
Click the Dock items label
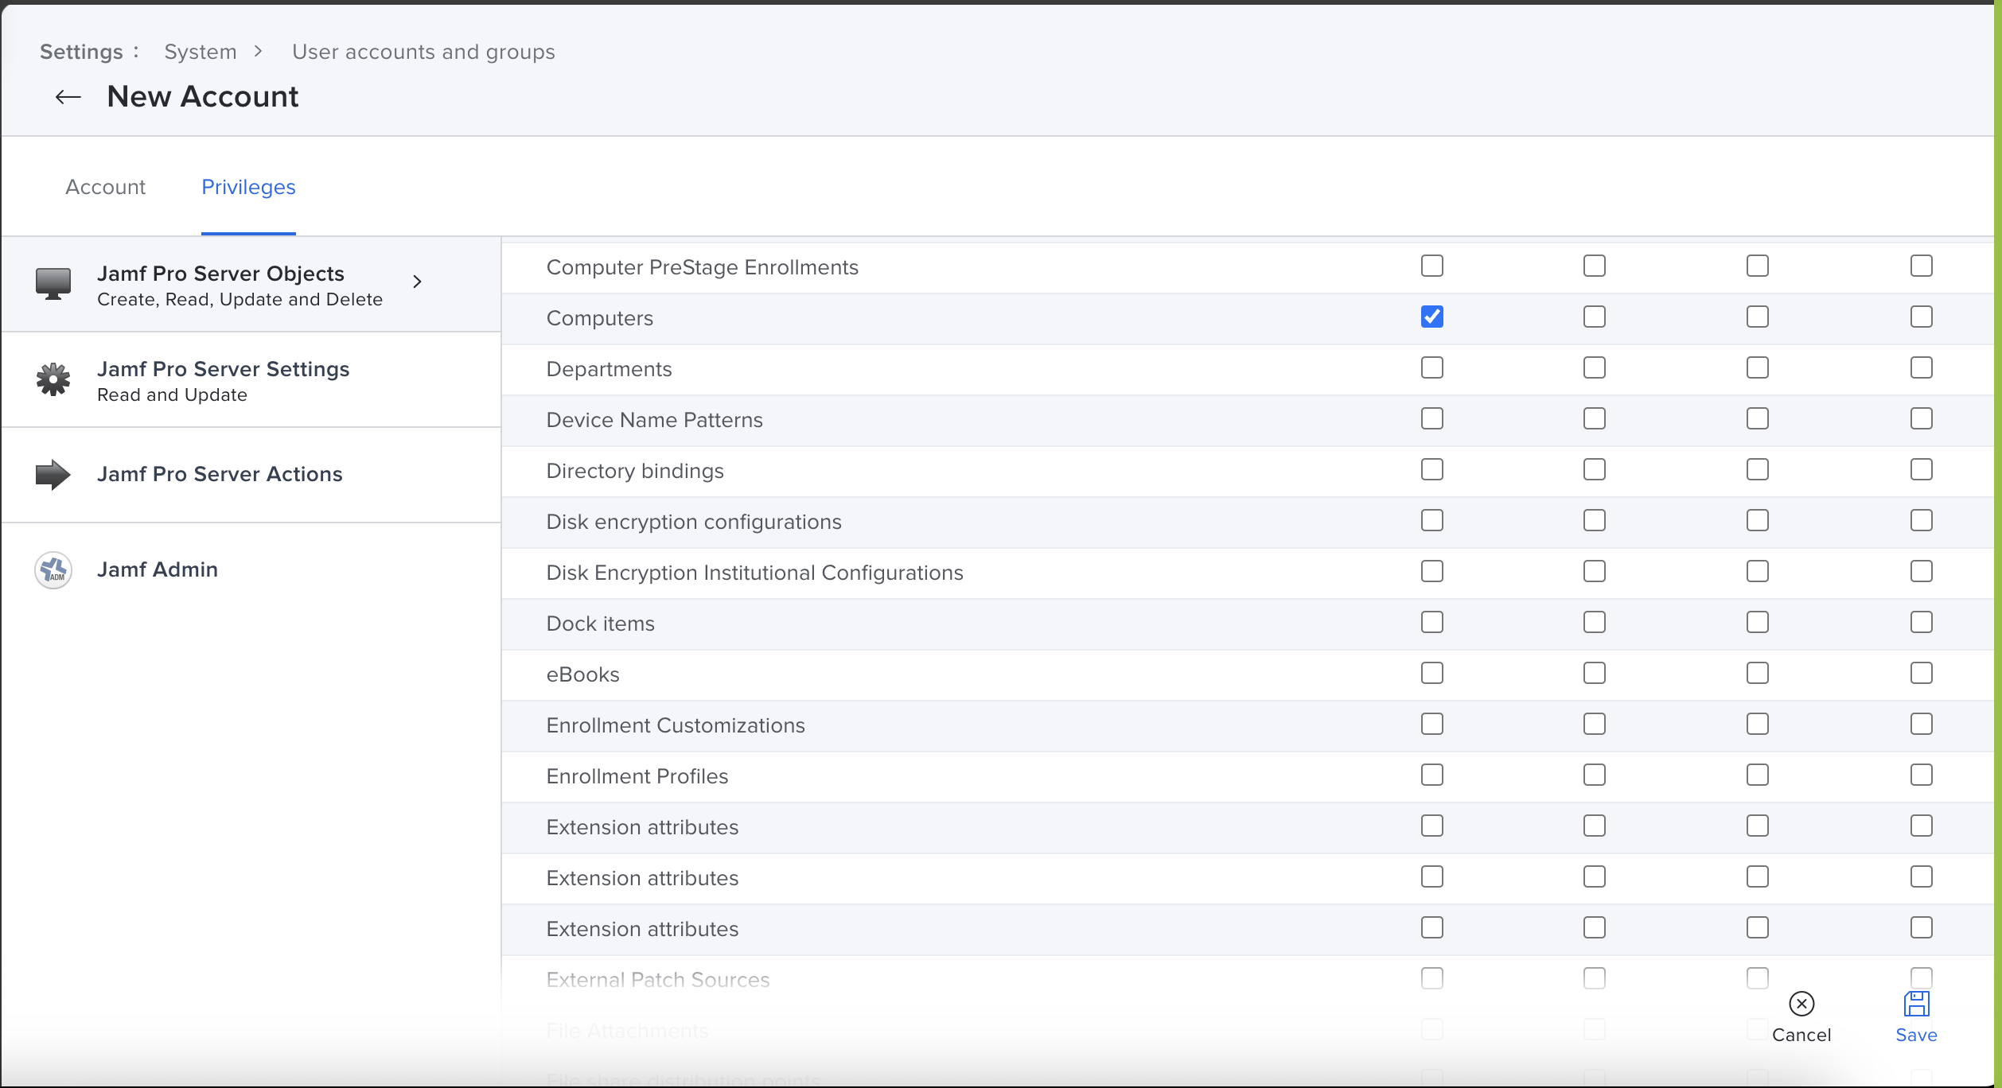point(600,624)
